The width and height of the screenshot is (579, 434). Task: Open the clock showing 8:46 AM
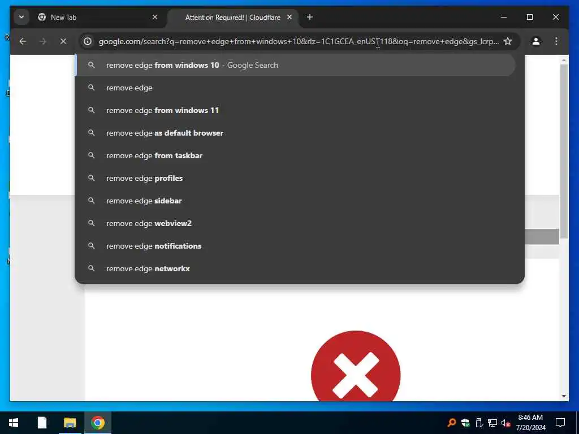click(530, 423)
